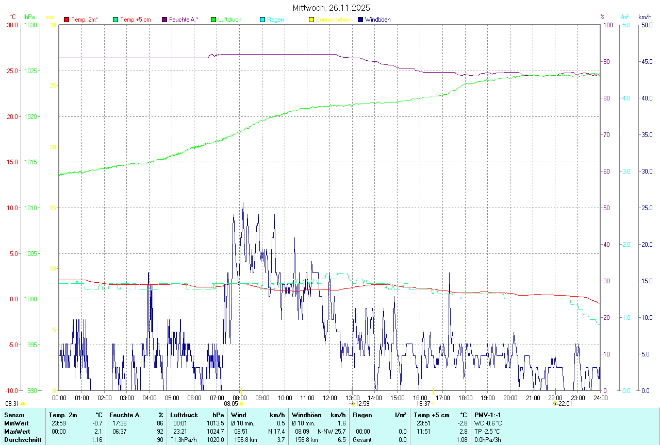This screenshot has width=660, height=445.
Task: Click the sun icon beside 08:31
Action: coord(23,404)
